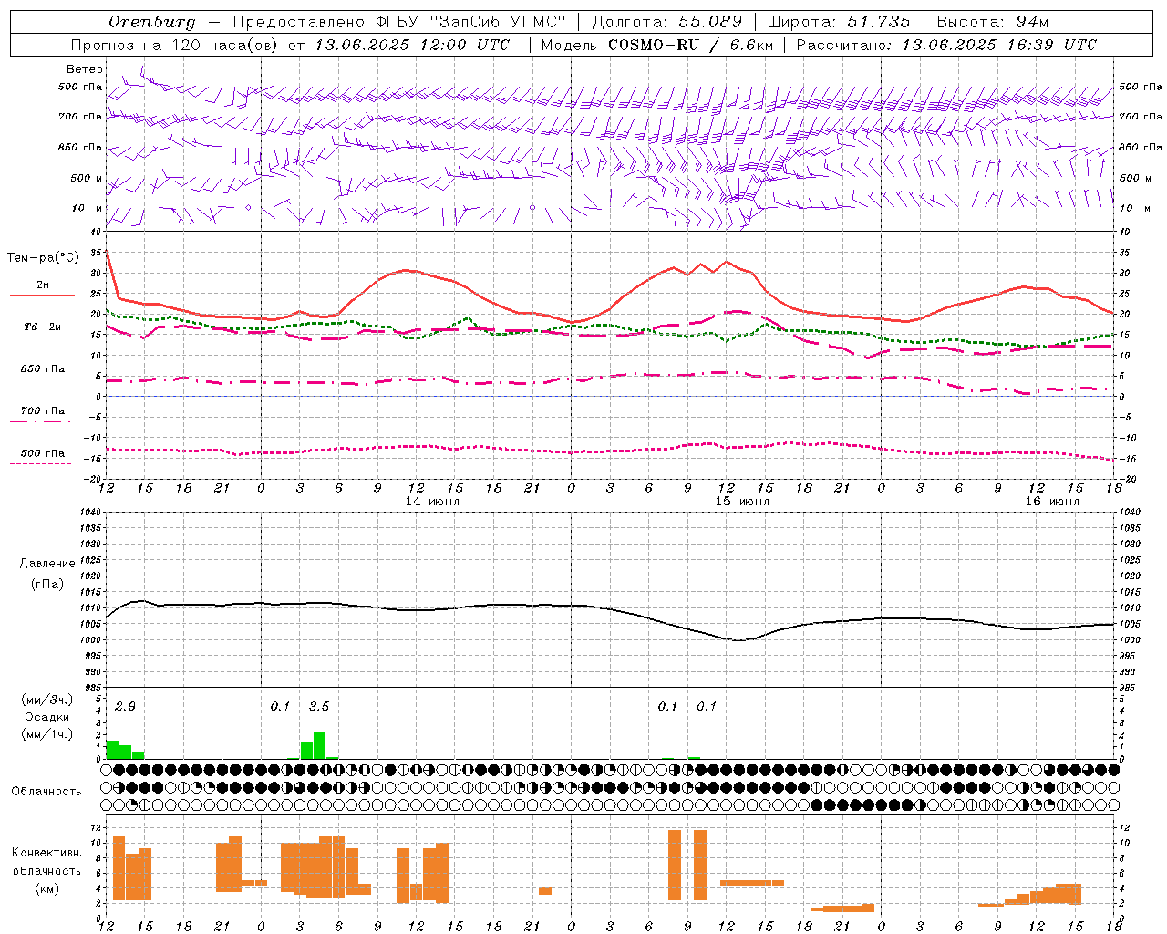Click the '500 гПа' entry in temperature legend
Viewport: 1167px width, 934px height.
(x=43, y=453)
